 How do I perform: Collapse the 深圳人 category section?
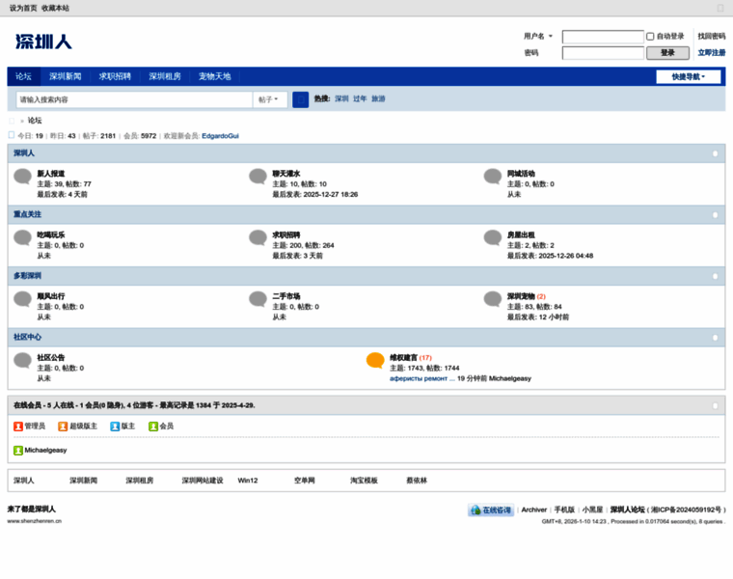(715, 153)
